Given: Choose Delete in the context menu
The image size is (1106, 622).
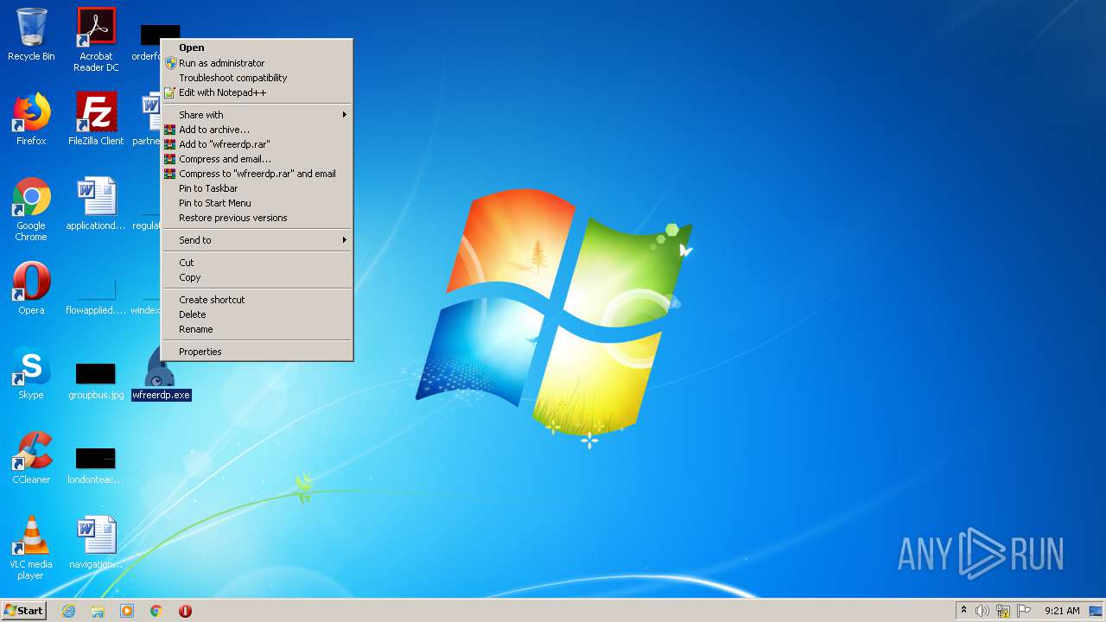Looking at the screenshot, I should point(257,314).
